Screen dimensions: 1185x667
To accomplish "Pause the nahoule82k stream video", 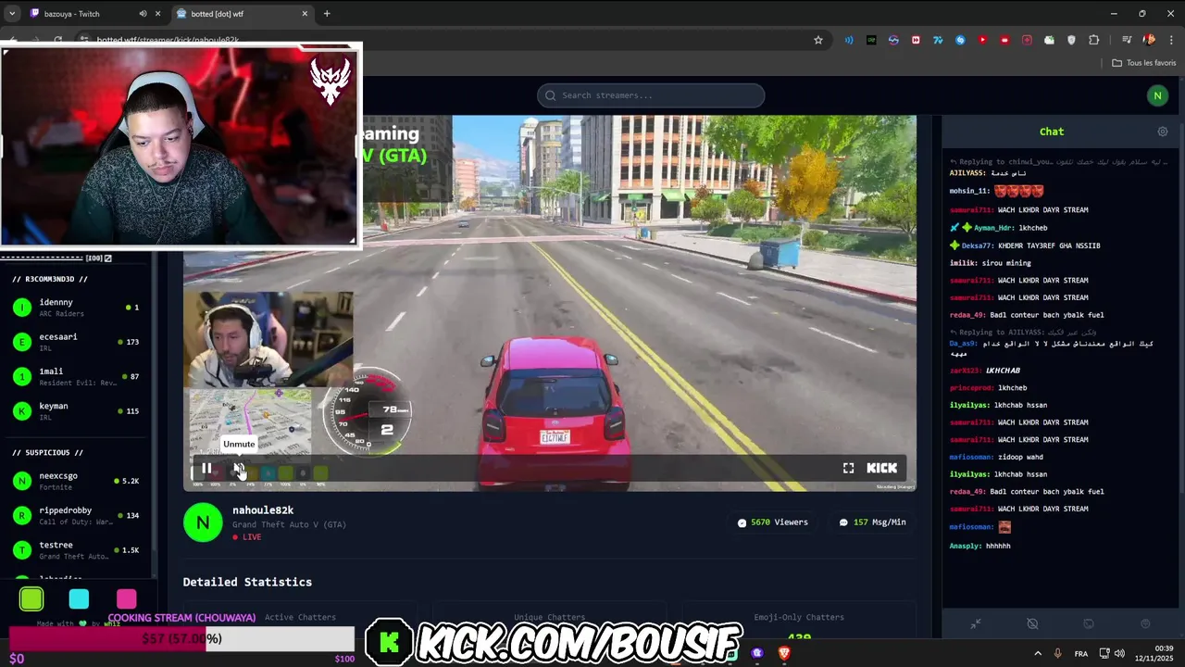I will (x=206, y=469).
